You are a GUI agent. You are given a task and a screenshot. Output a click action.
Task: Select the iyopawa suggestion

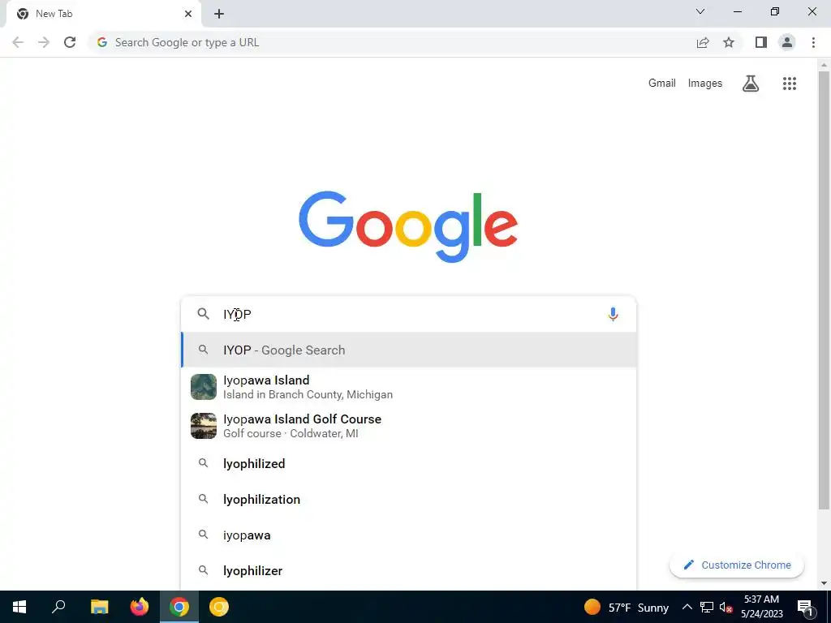point(409,535)
